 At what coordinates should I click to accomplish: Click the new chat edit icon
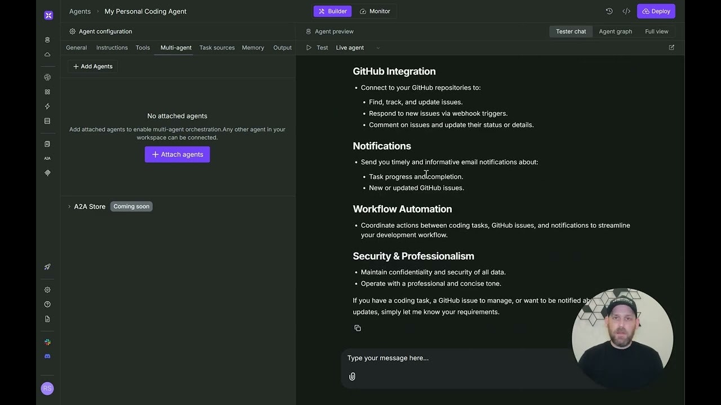pyautogui.click(x=671, y=48)
